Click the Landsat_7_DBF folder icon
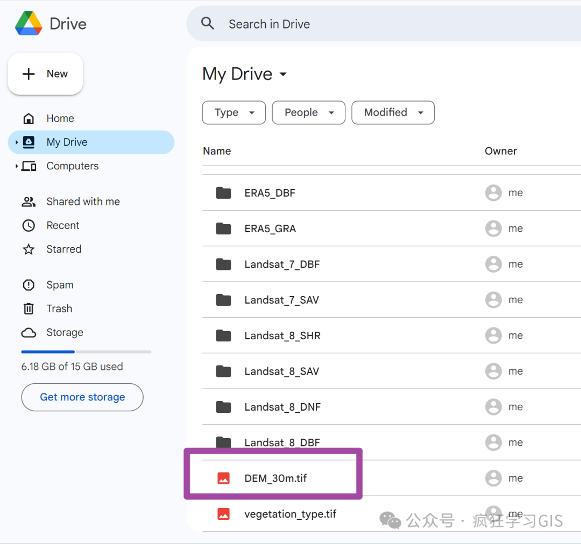This screenshot has width=581, height=544. pyautogui.click(x=223, y=264)
